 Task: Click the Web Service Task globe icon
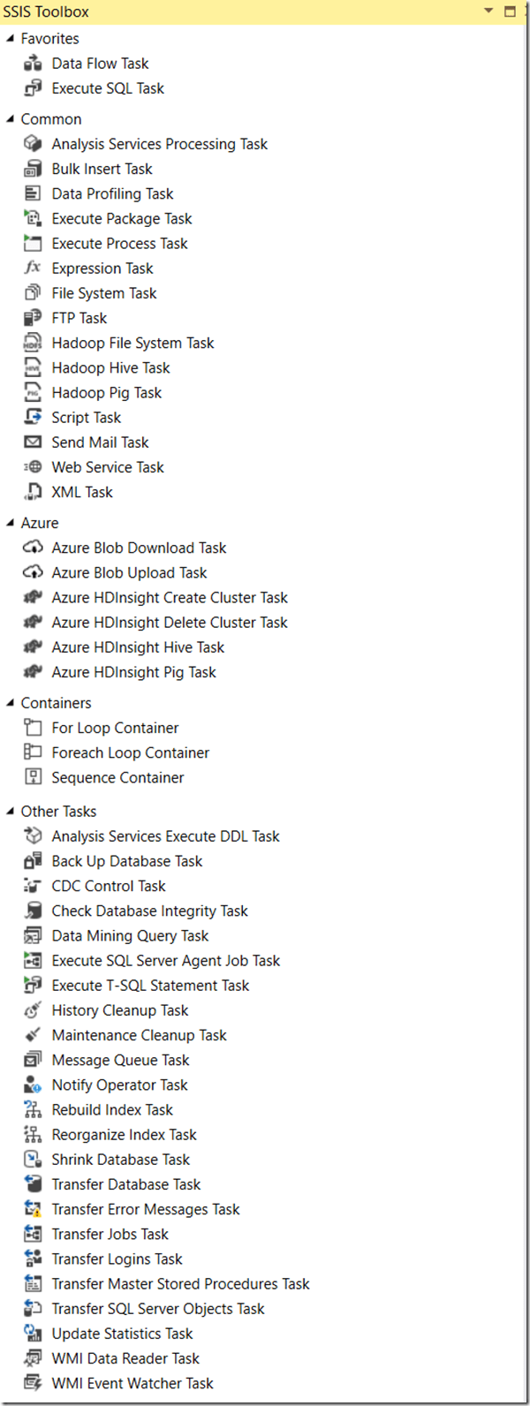(x=33, y=467)
